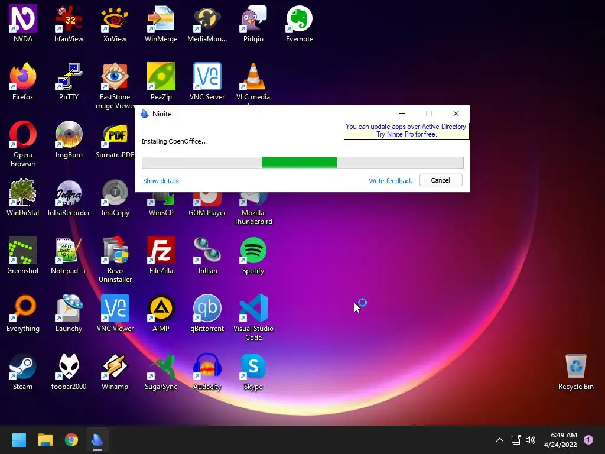This screenshot has width=605, height=454.
Task: Open the clock showing 6:49 AM
Action: (x=561, y=440)
